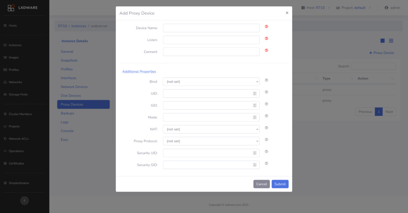Click the R710 breadcrumb link
The width and height of the screenshot is (408, 213).
click(x=63, y=26)
